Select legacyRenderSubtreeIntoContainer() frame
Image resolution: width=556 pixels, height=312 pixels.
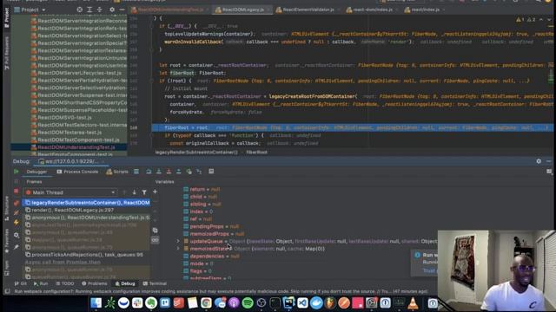[x=87, y=203]
